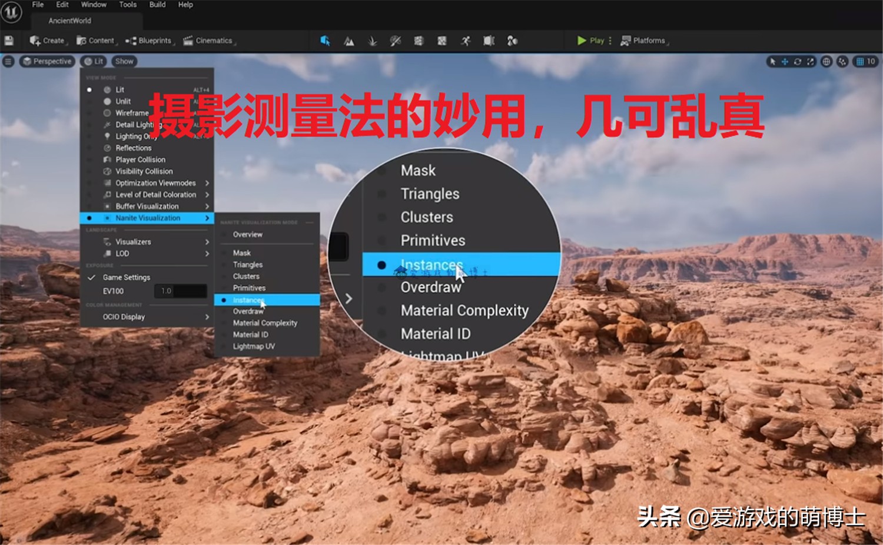Select Material Complexity in Nanite visualization menu
Viewport: 883px width, 545px height.
(265, 323)
